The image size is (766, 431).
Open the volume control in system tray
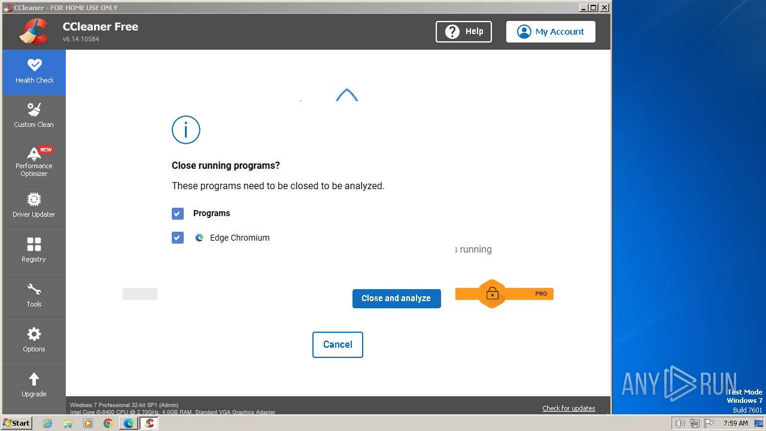click(680, 423)
